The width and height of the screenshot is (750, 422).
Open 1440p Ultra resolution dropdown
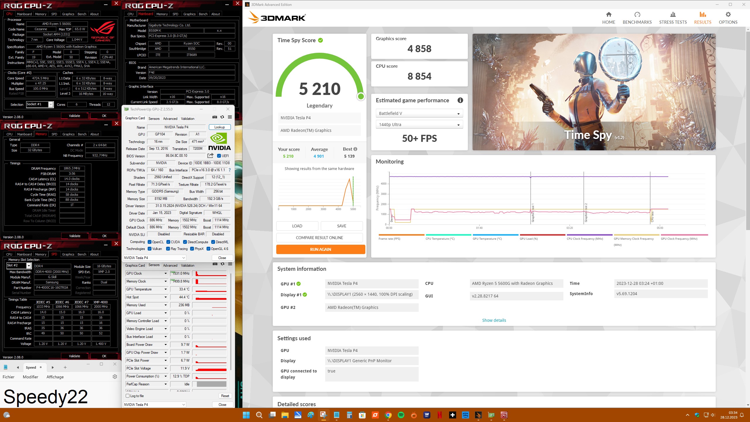coord(419,125)
